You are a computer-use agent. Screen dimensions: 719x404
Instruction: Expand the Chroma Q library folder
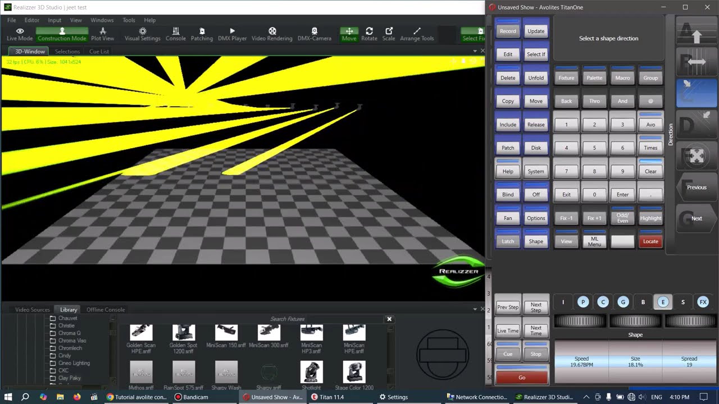[53, 333]
